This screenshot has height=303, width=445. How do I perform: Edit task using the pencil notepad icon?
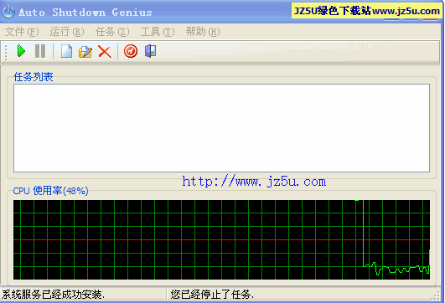[85, 52]
